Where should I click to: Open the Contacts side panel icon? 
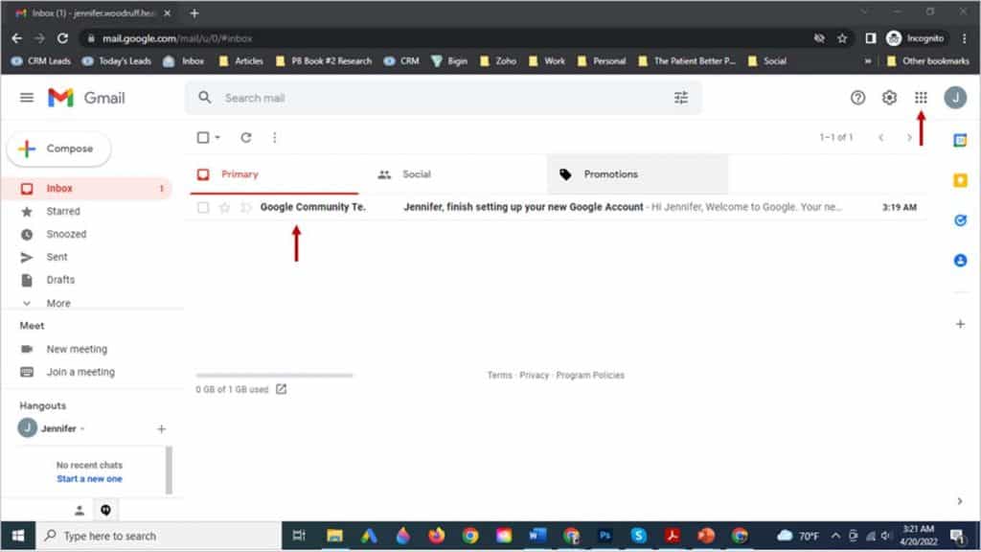coord(960,261)
